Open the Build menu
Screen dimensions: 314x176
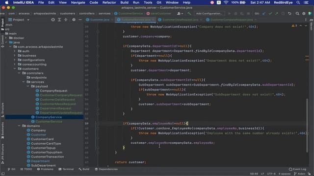coord(124,2)
